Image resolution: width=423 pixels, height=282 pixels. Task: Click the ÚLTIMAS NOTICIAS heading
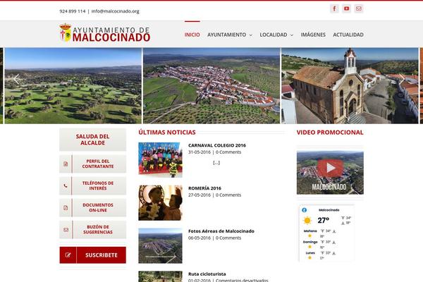click(167, 133)
